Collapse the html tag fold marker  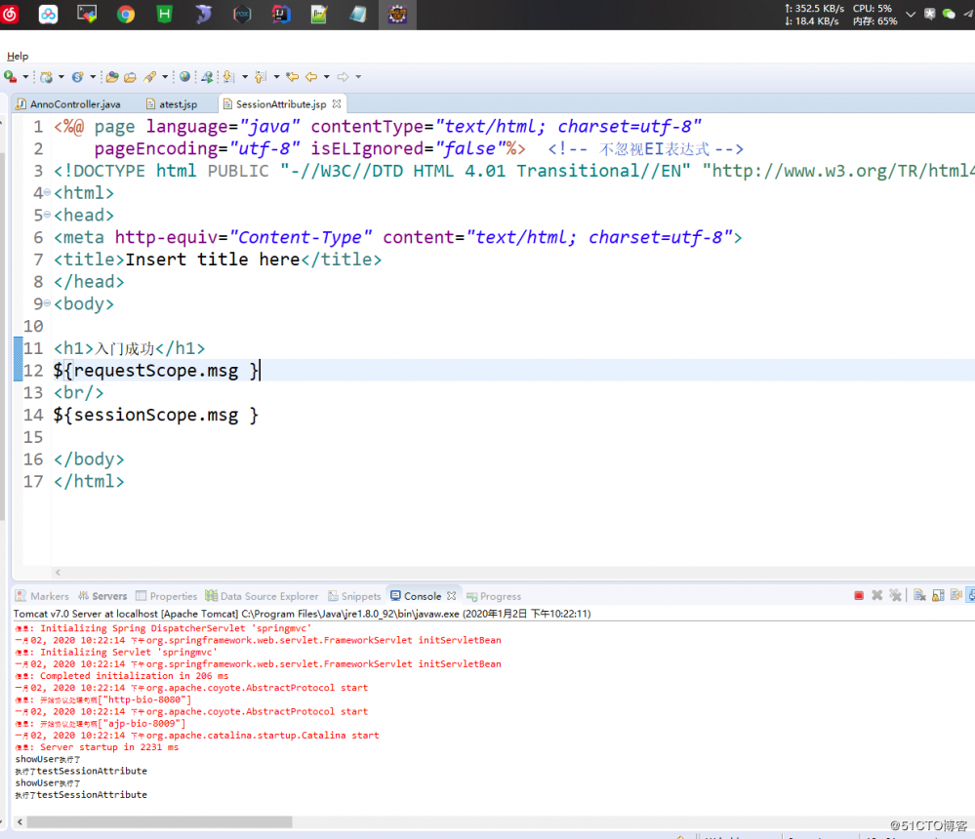tap(47, 191)
